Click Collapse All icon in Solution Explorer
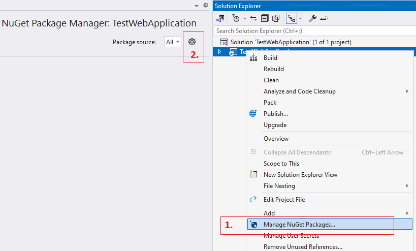416x251 pixels. pyautogui.click(x=265, y=18)
